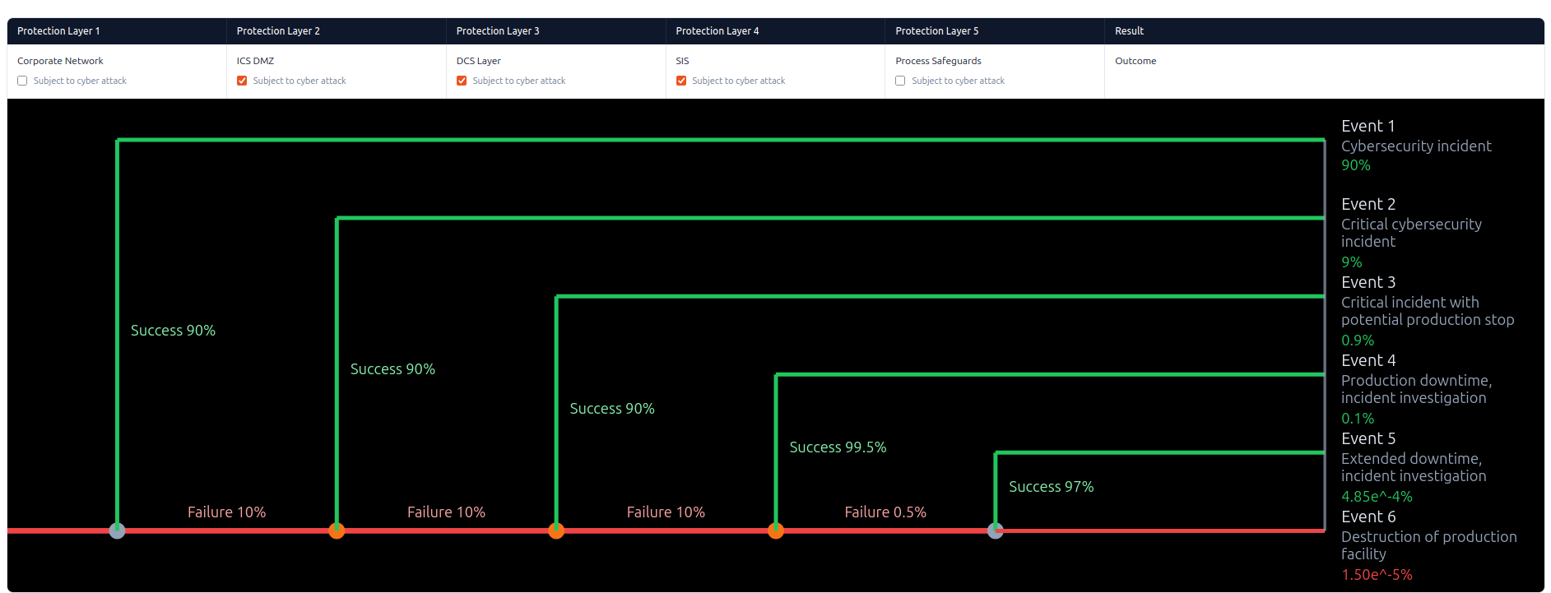Click the gray node at Corporate Network branch
This screenshot has height=593, width=1551.
click(117, 530)
